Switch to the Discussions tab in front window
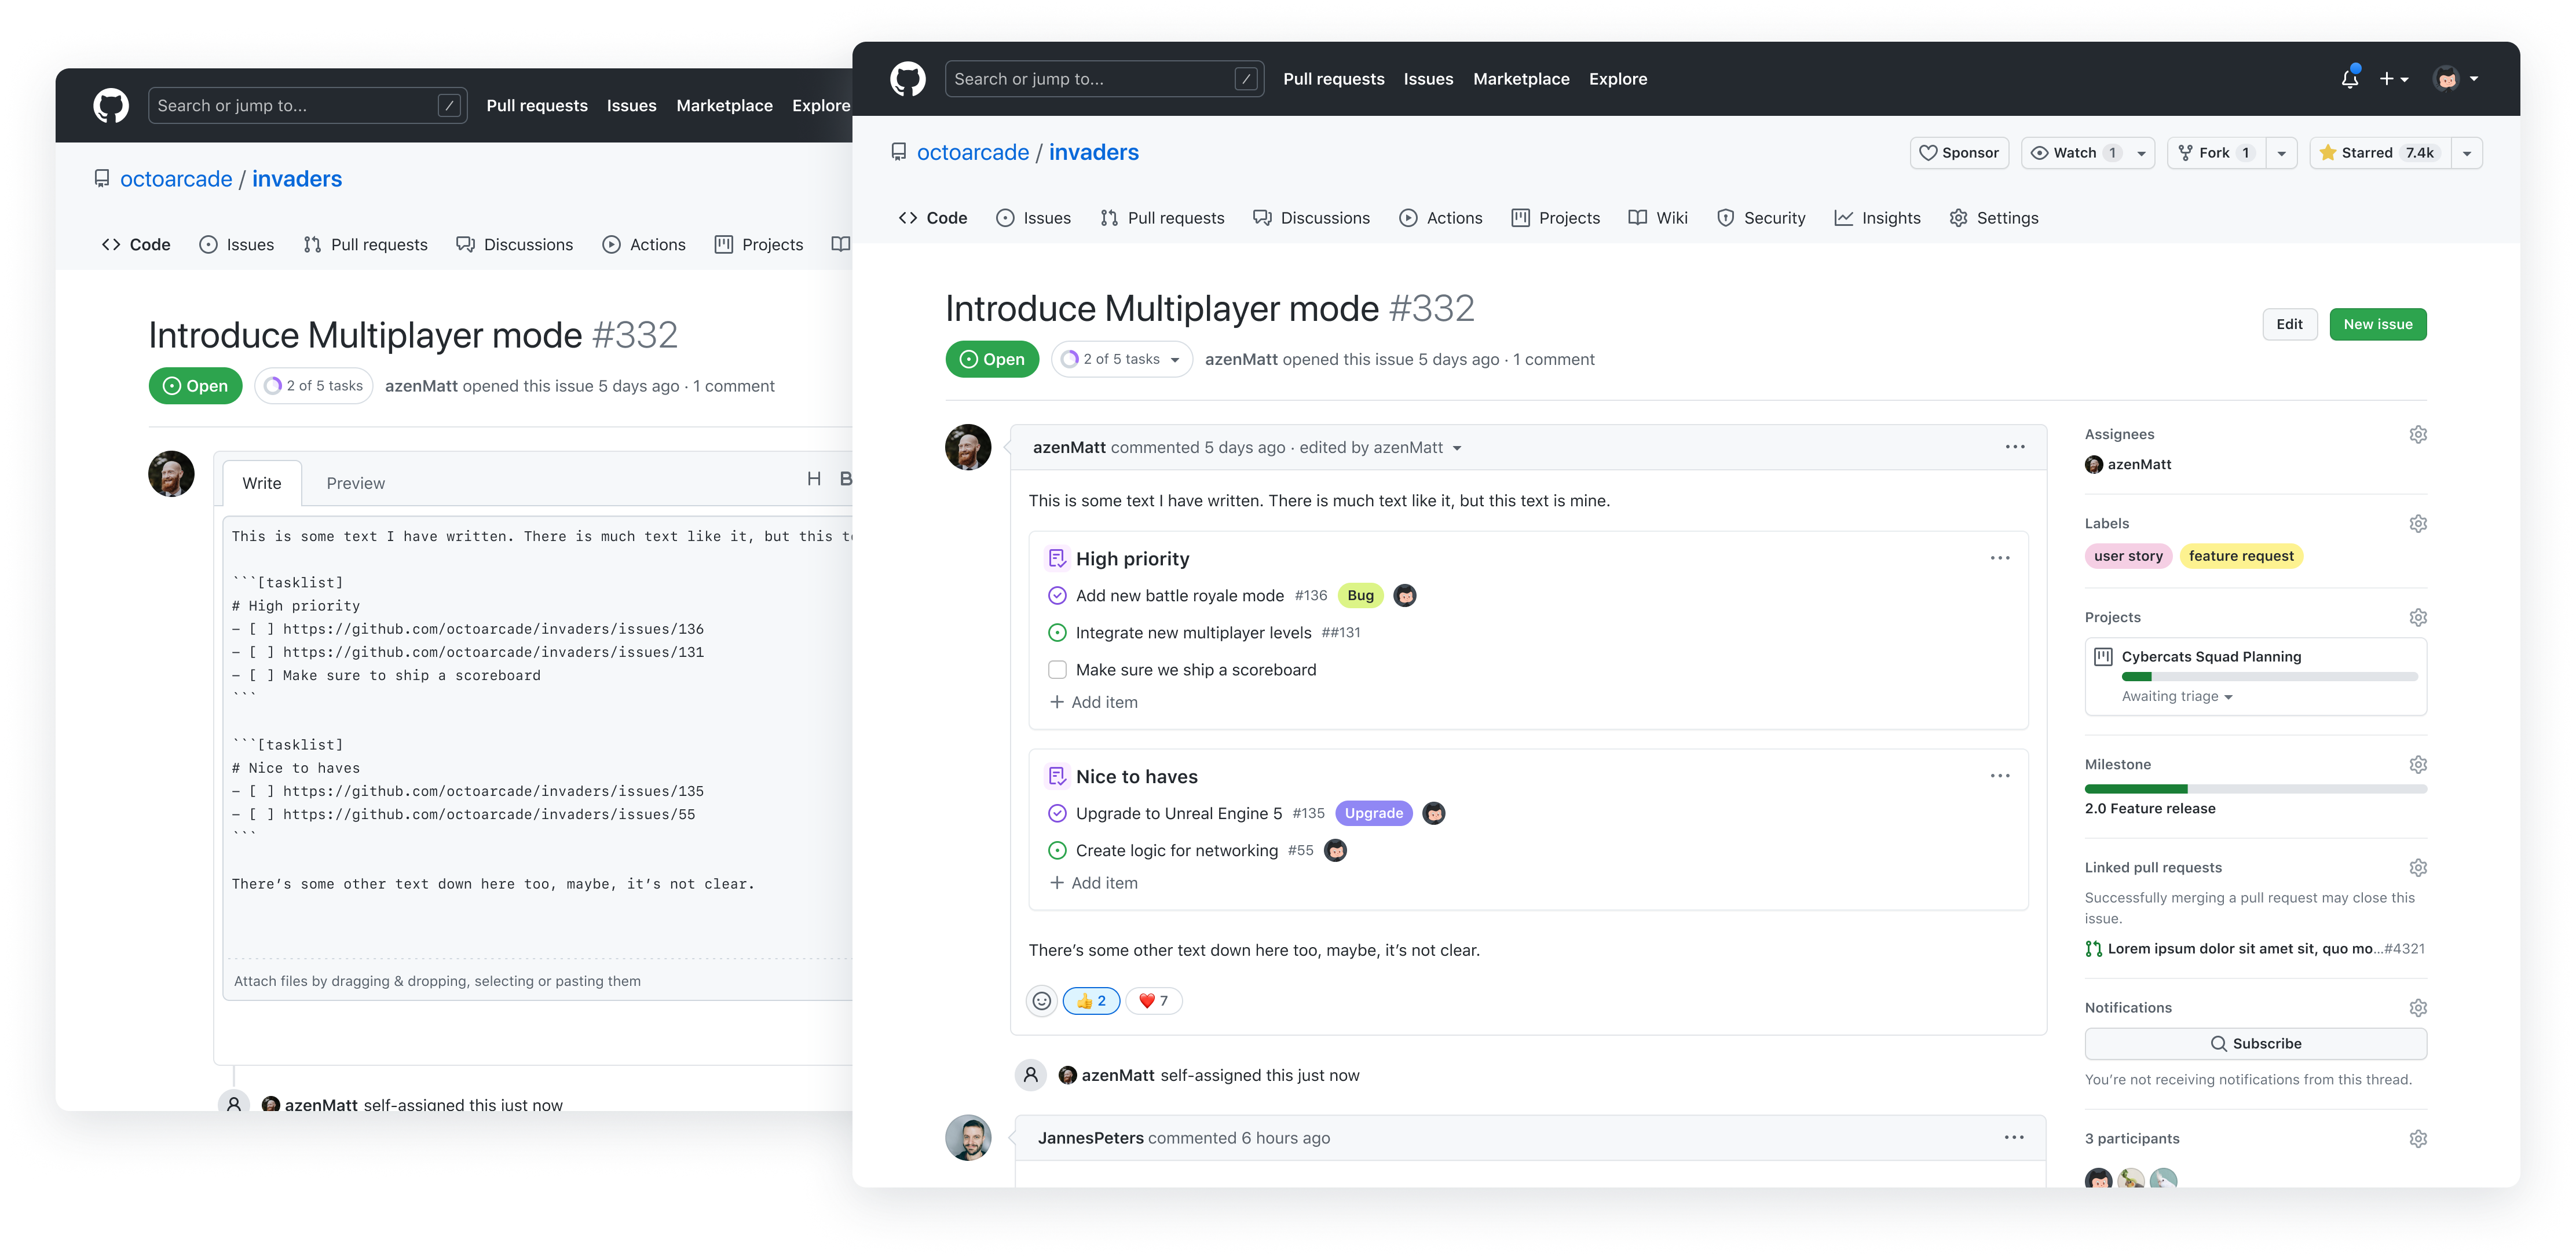This screenshot has height=1257, width=2576. tap(1311, 217)
